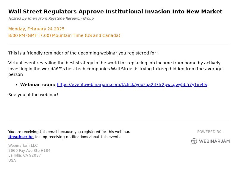Screen dimensions: 238x181
Task: Click the WebinarJam circular logo icon
Action: tap(194, 141)
